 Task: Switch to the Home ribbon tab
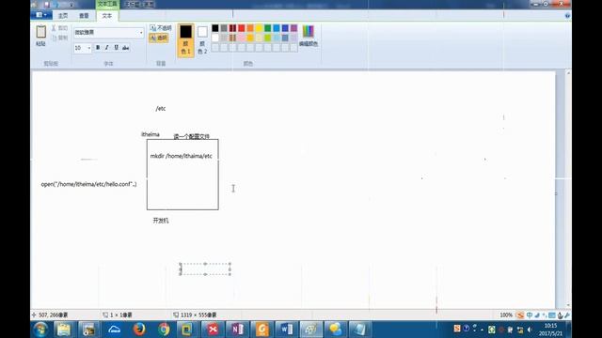tap(63, 15)
